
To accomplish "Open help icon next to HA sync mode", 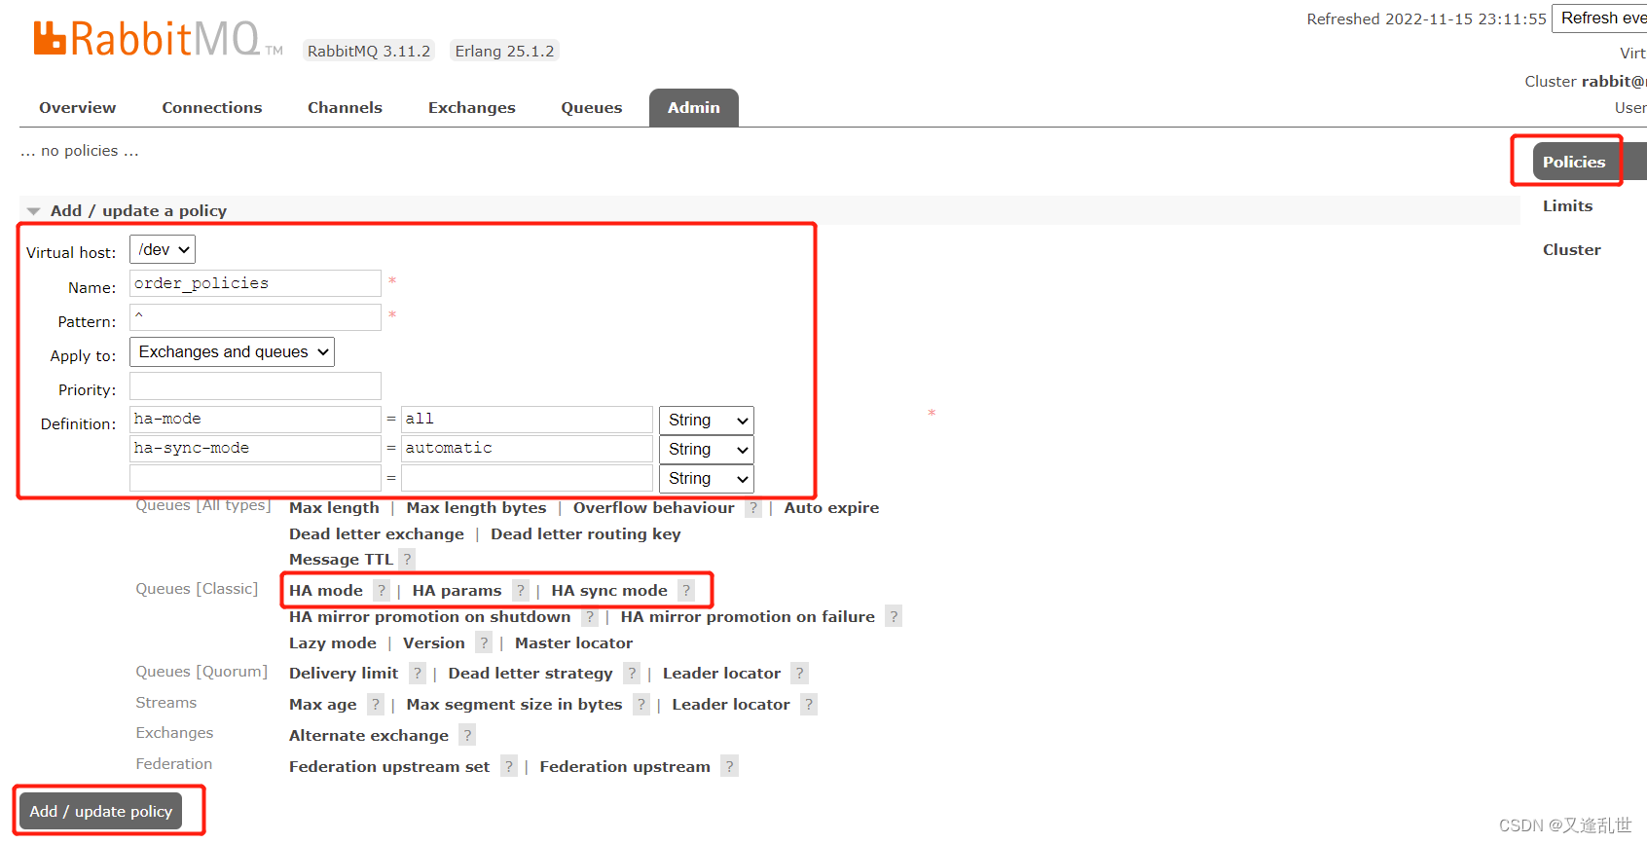I will point(686,591).
